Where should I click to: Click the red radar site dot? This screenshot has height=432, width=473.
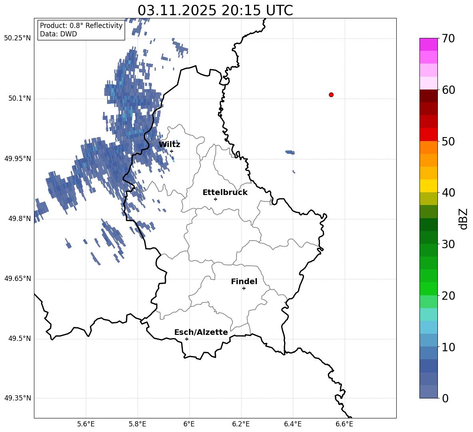pos(331,95)
